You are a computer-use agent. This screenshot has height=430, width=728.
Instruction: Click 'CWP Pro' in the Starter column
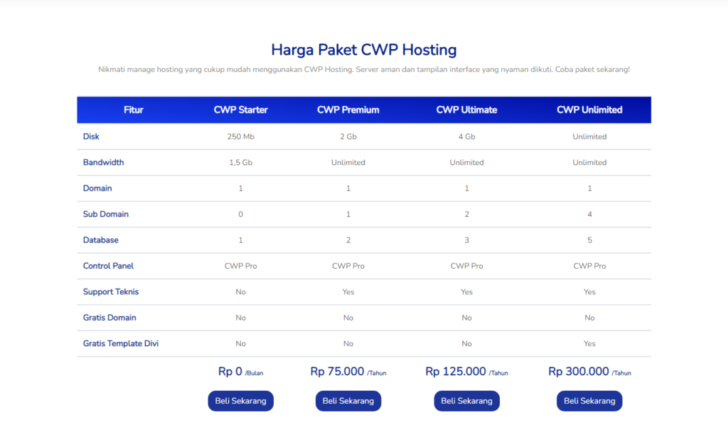tap(240, 266)
